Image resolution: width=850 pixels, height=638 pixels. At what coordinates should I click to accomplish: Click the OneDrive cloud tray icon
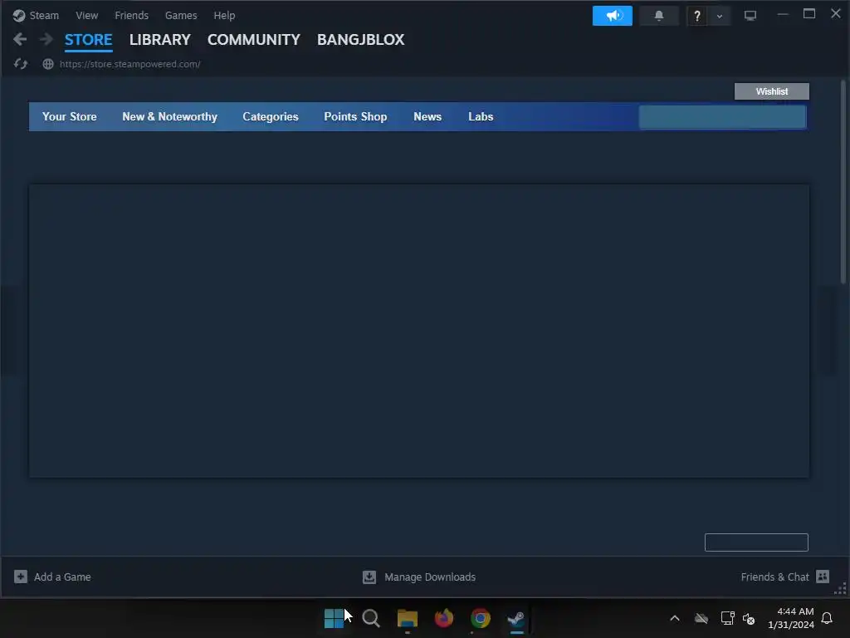point(701,618)
